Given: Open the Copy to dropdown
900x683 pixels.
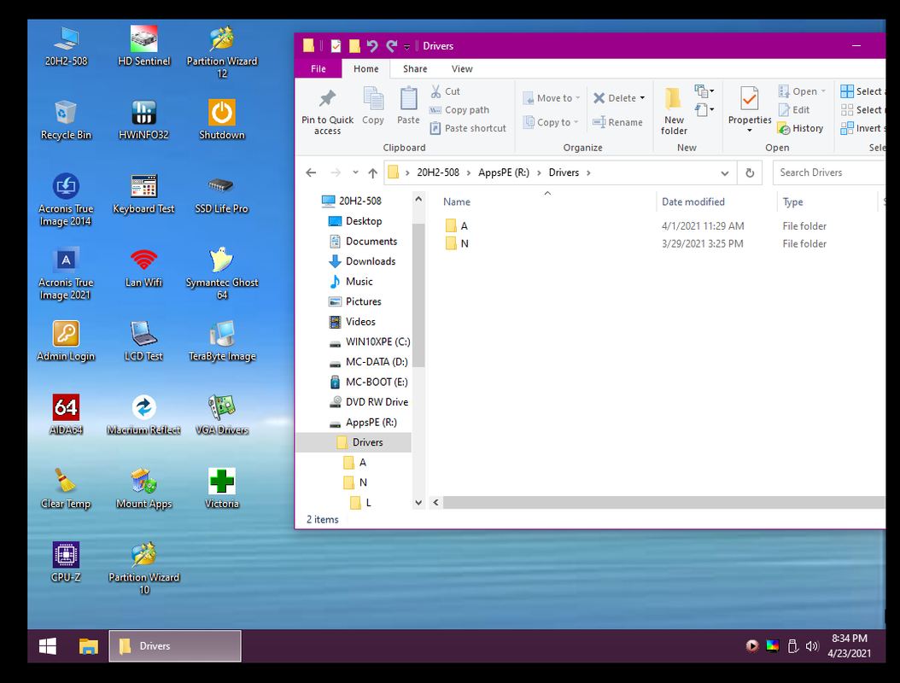Looking at the screenshot, I should [551, 122].
